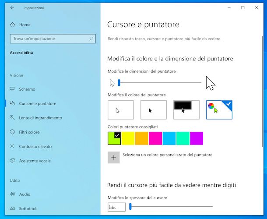267x219 pixels.
Task: Click the Trova un'impostazione search field
Action: [53, 39]
